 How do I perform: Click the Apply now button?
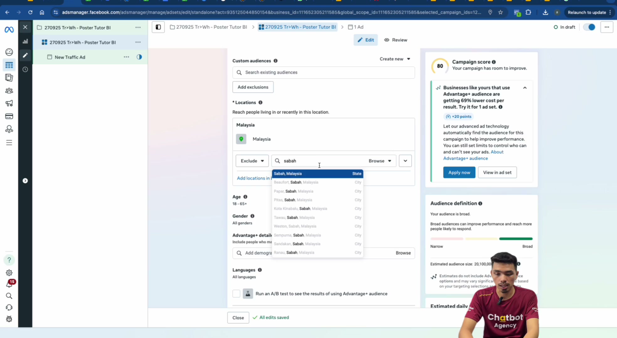pyautogui.click(x=459, y=172)
